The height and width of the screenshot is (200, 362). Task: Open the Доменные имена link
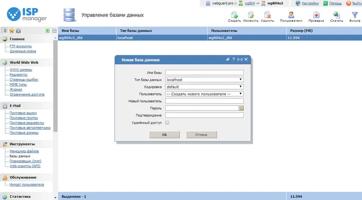pyautogui.click(x=23, y=51)
